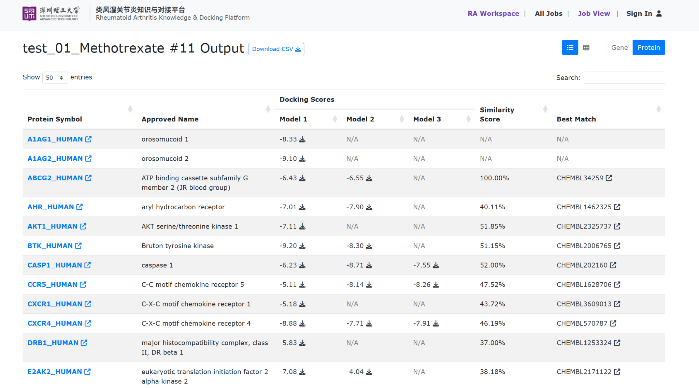
Task: Download Model 1 result for AKT1_HUMAN
Action: (302, 227)
